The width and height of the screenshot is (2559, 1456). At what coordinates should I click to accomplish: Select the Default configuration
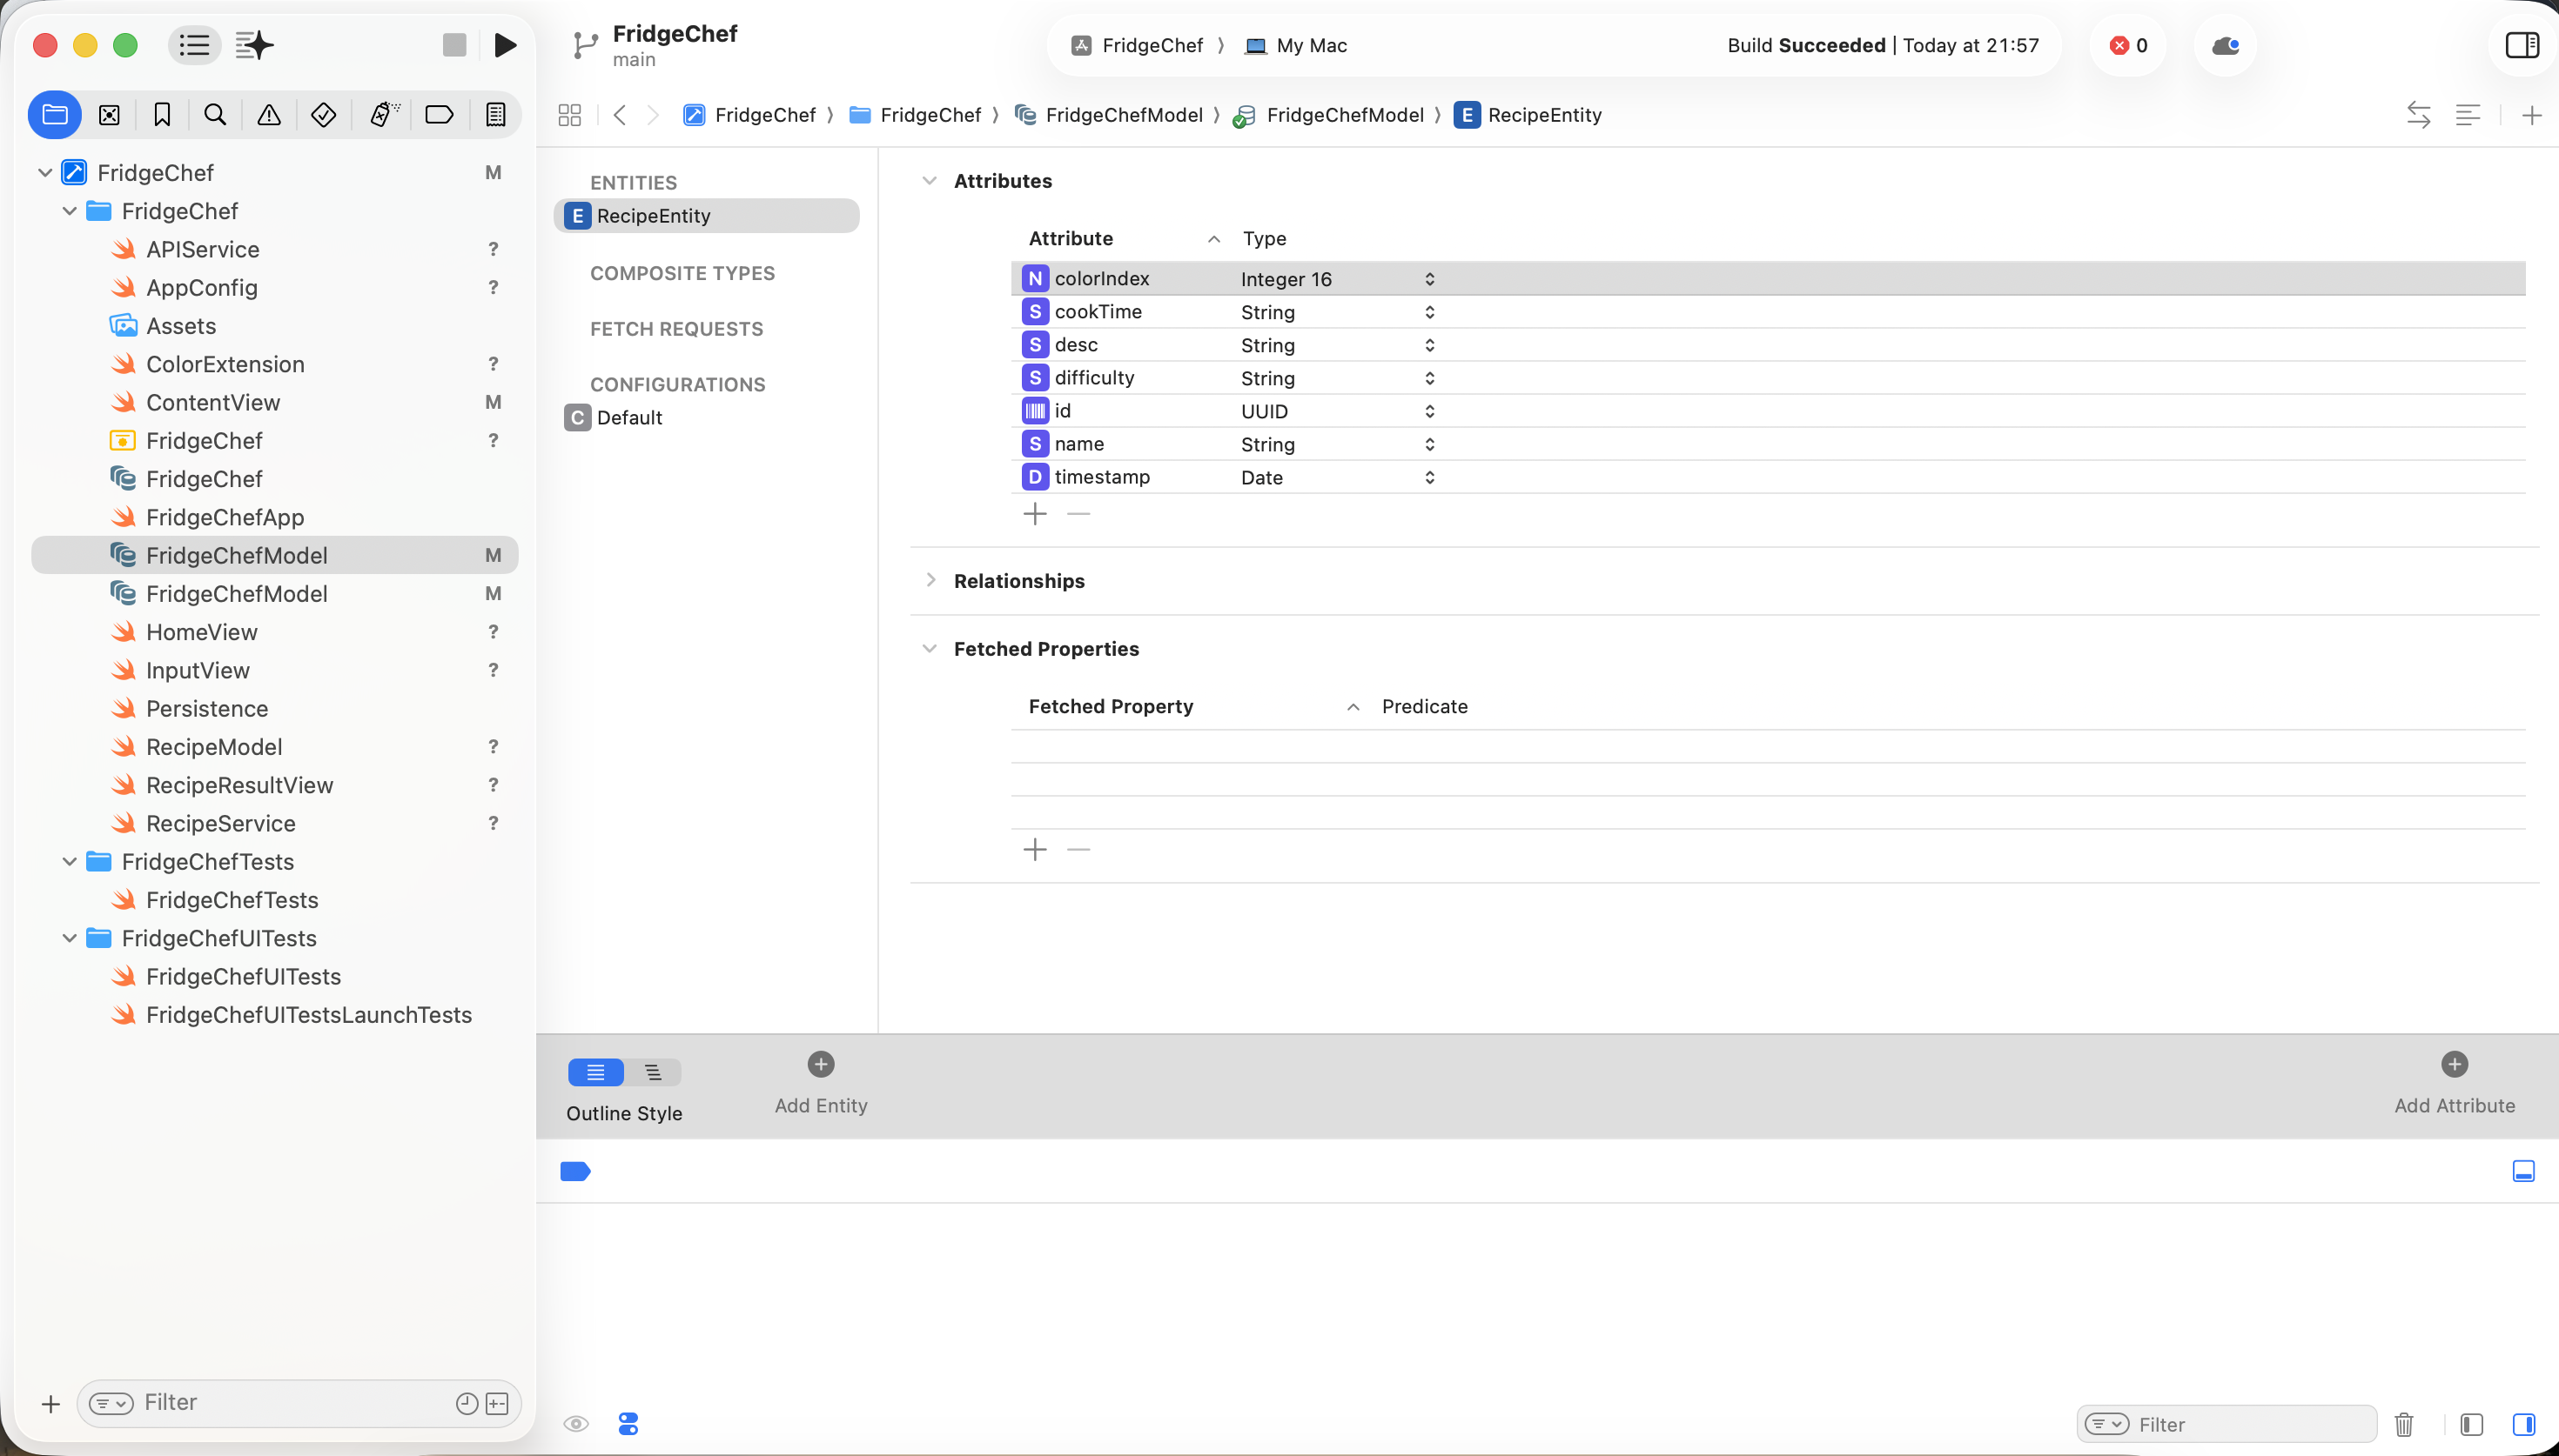pyautogui.click(x=629, y=418)
